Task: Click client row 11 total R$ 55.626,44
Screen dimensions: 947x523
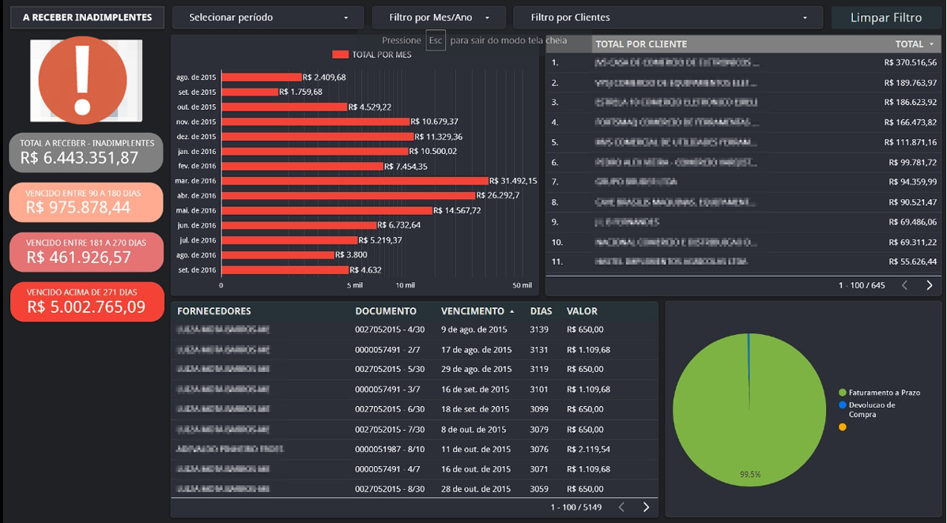Action: pyautogui.click(x=912, y=261)
